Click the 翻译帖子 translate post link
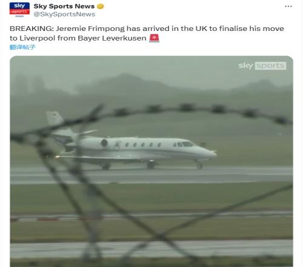Viewport: 303px width, 267px height. (22, 47)
